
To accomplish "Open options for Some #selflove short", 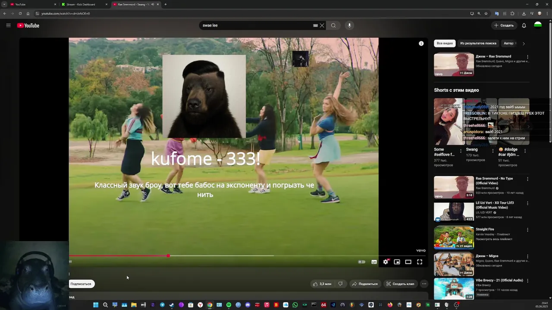I will (461, 151).
